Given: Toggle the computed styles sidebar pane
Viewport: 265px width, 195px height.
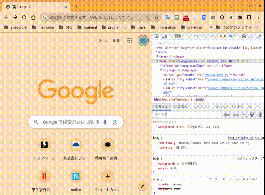Looking at the screenshot, I should pos(260,115).
